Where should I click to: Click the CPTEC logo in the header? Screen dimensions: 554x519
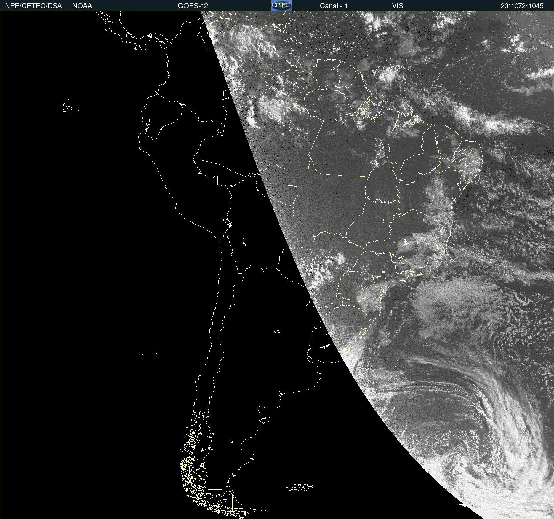click(x=281, y=5)
